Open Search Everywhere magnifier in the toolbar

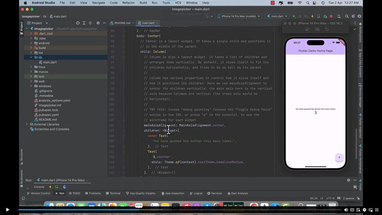click(x=347, y=16)
